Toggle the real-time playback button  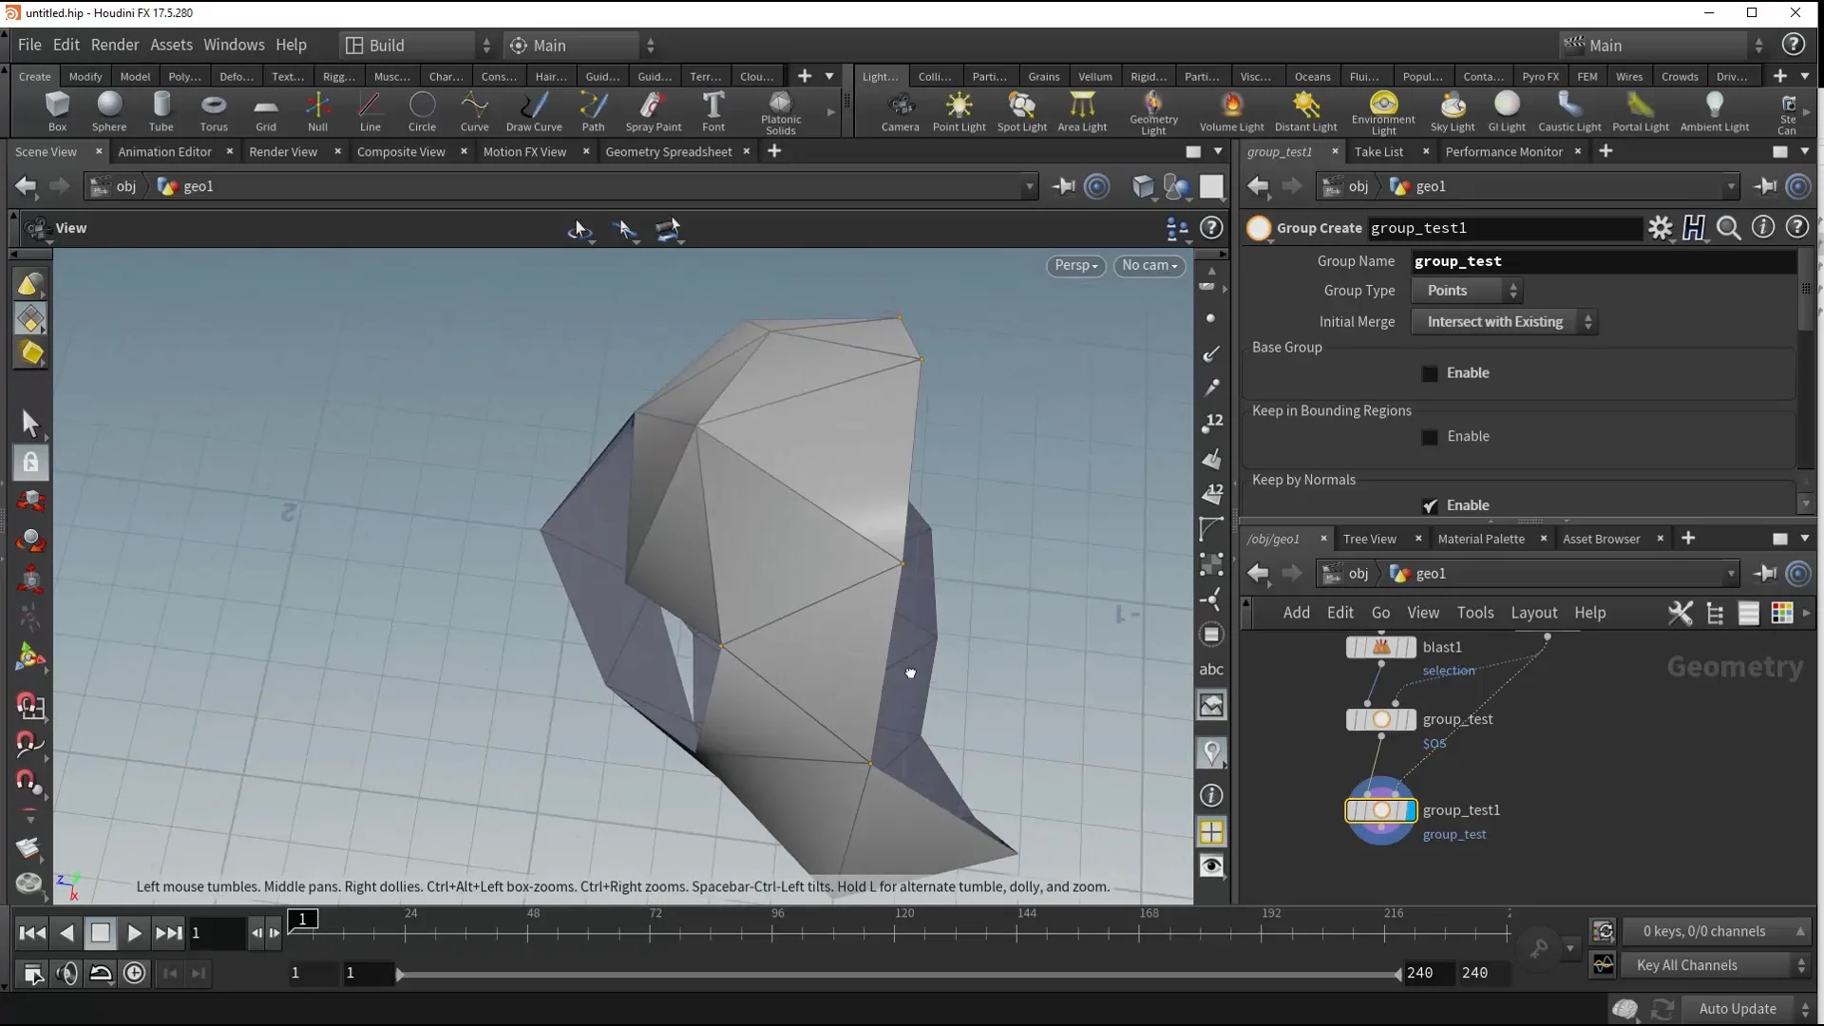coord(135,973)
